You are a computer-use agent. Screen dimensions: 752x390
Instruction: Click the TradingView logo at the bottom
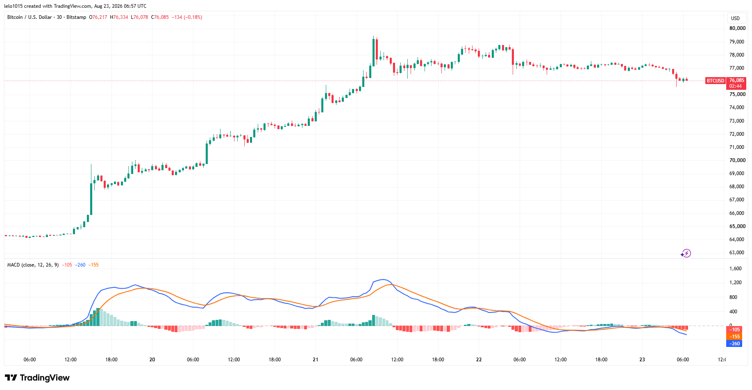pyautogui.click(x=37, y=378)
